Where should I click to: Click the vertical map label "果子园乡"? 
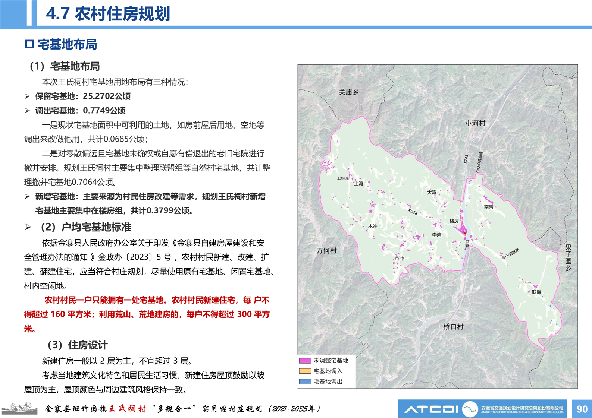(x=568, y=258)
